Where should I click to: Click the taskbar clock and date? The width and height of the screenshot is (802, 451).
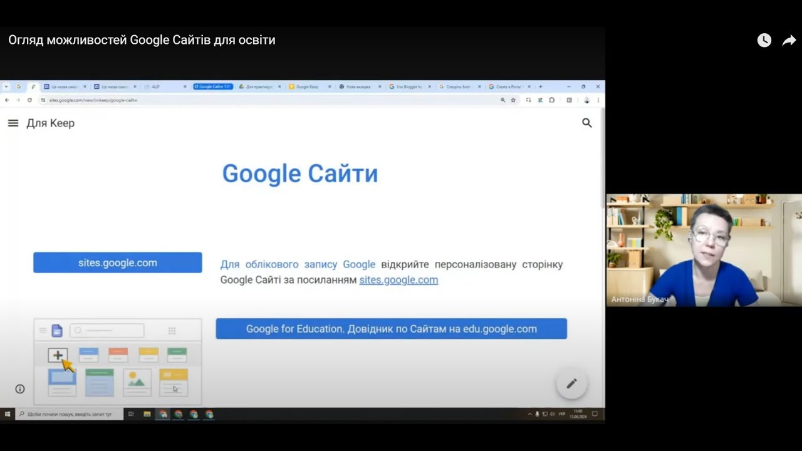click(578, 414)
